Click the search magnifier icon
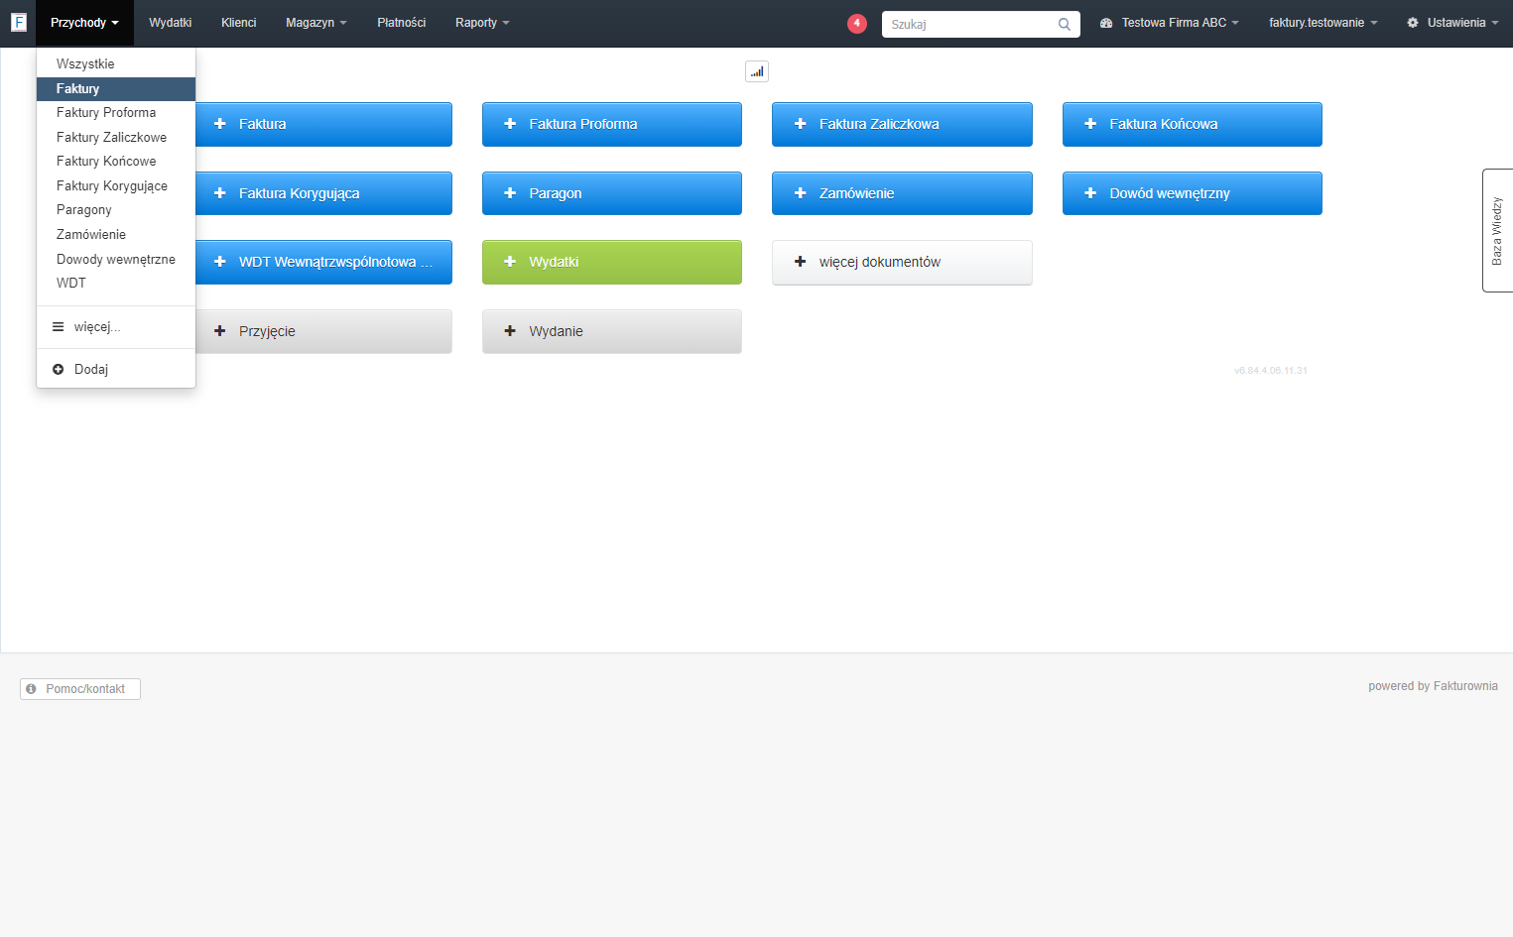The width and height of the screenshot is (1513, 937). pyautogui.click(x=1065, y=24)
